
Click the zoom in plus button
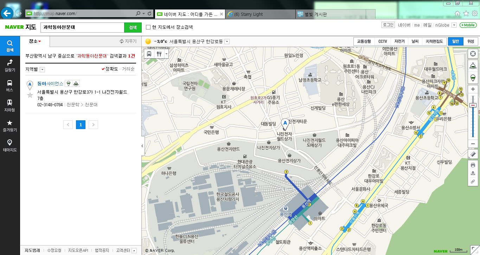click(x=473, y=89)
